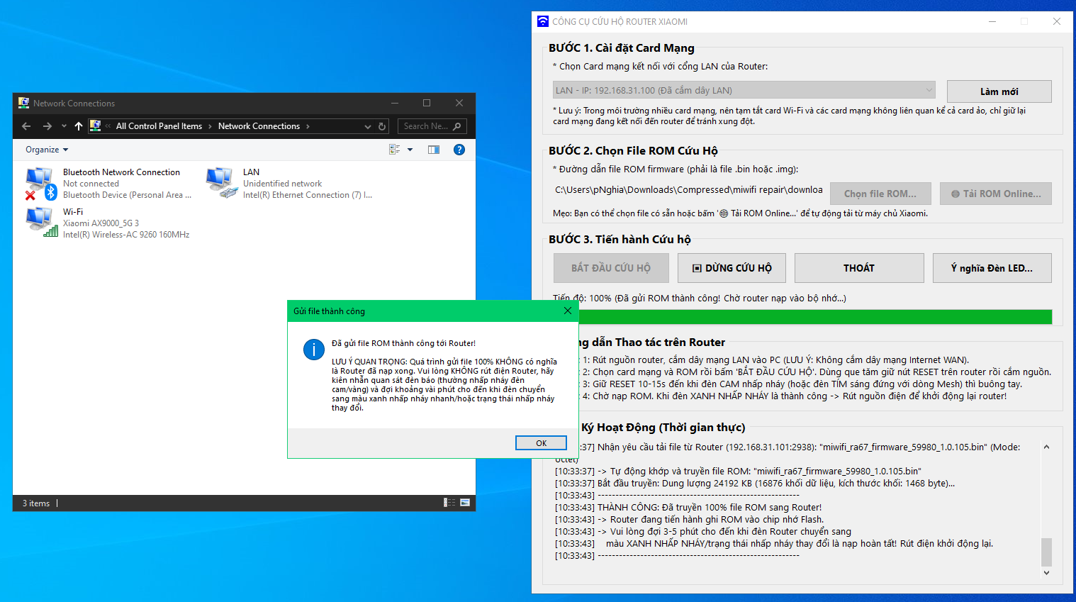Click 'Unidentified network' text under LAN
The height and width of the screenshot is (602, 1076).
[x=282, y=184]
